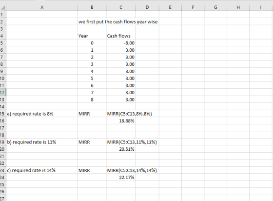This screenshot has height=201, width=273.
Task: Select the -8.00 cash flow cell
Action: [x=121, y=43]
